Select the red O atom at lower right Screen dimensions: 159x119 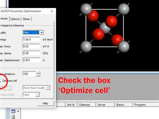pos(117,40)
